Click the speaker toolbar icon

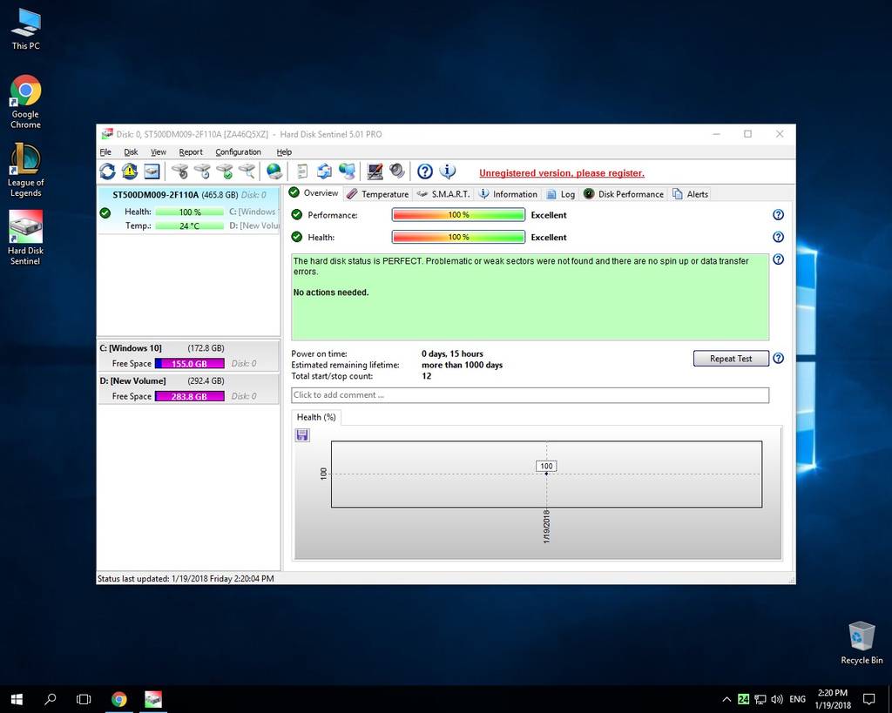(x=397, y=172)
